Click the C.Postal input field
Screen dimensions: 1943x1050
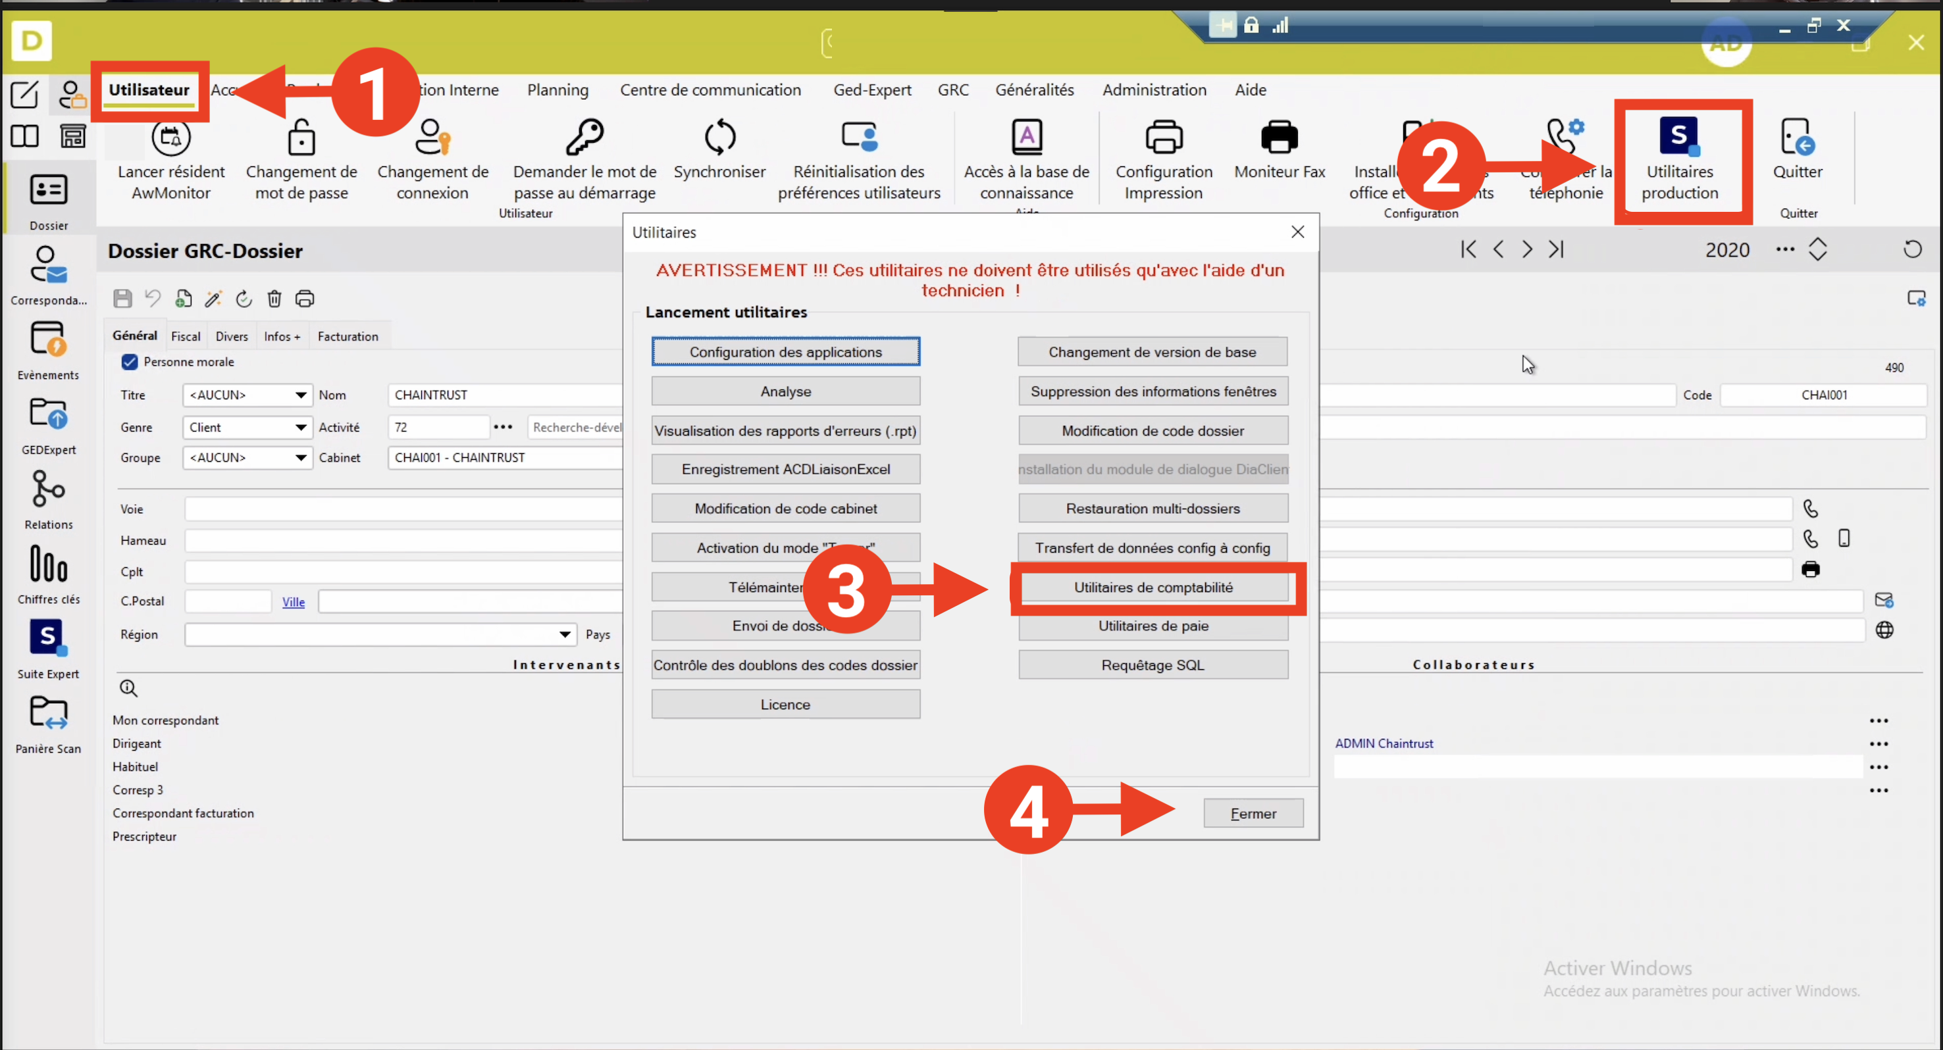point(228,601)
